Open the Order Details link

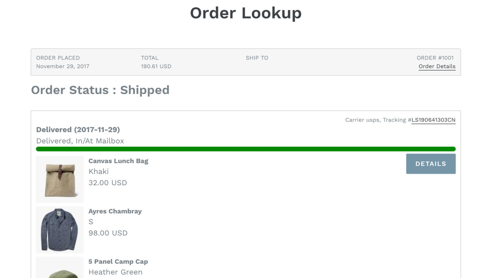[x=437, y=66]
